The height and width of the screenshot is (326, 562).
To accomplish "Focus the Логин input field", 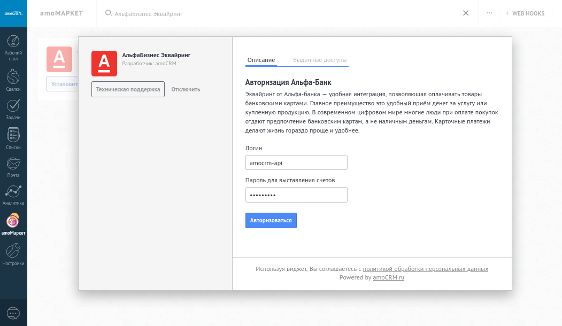I will point(296,162).
